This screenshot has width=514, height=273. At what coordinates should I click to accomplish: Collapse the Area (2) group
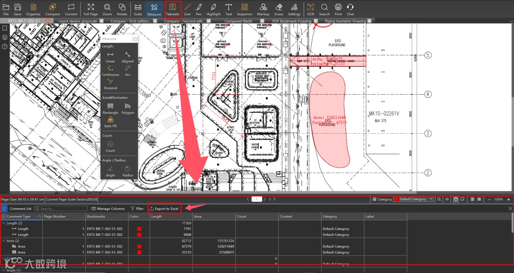coord(4,241)
